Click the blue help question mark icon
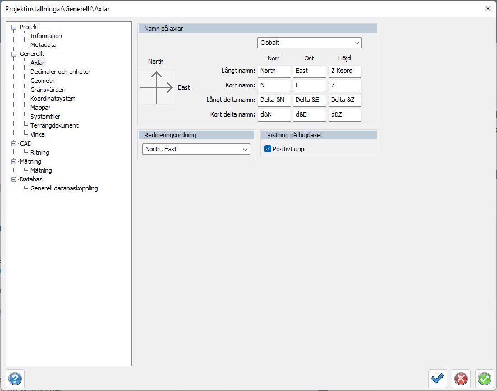The height and width of the screenshot is (391, 497). (15, 379)
